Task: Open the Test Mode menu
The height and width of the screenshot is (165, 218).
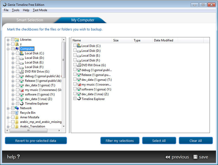Action: 40,10
